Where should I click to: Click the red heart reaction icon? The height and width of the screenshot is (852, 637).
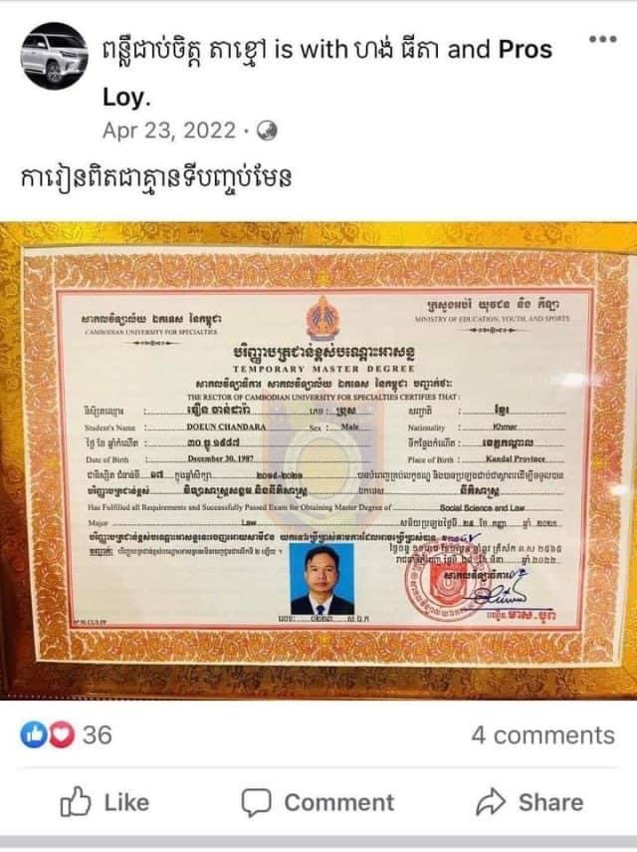tap(62, 734)
